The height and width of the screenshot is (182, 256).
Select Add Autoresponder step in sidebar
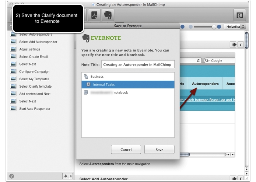[x=38, y=42]
